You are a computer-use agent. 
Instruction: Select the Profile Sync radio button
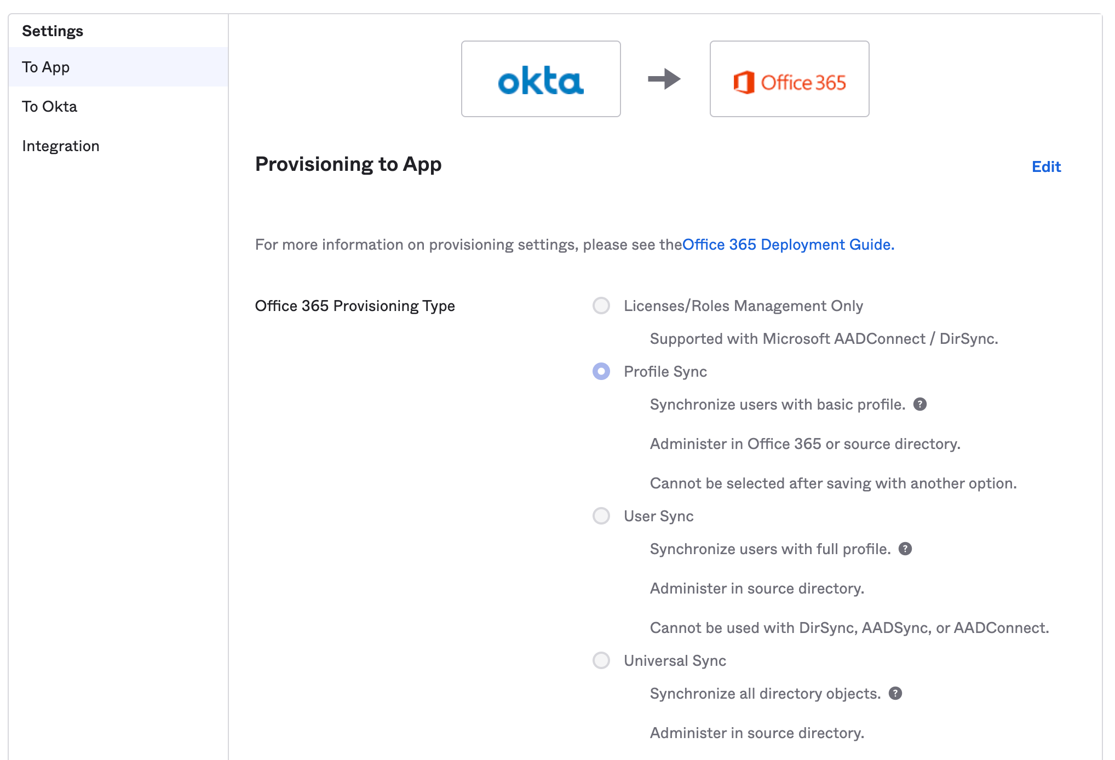(601, 371)
